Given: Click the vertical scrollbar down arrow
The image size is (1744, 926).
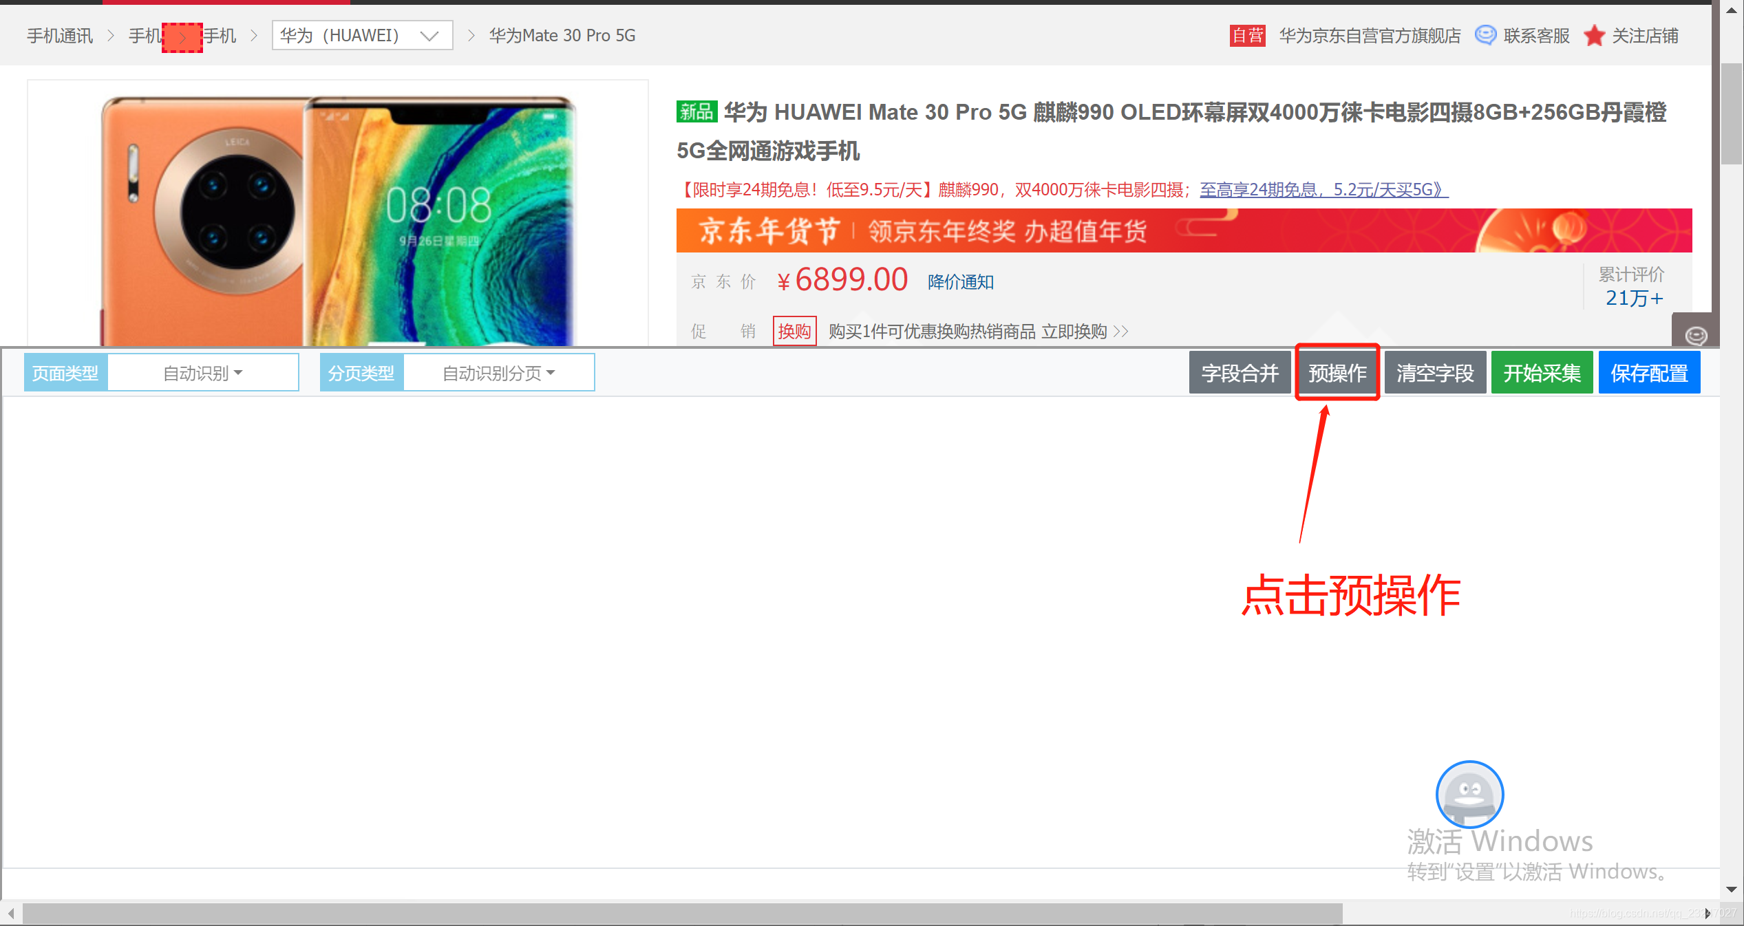Looking at the screenshot, I should [x=1732, y=889].
